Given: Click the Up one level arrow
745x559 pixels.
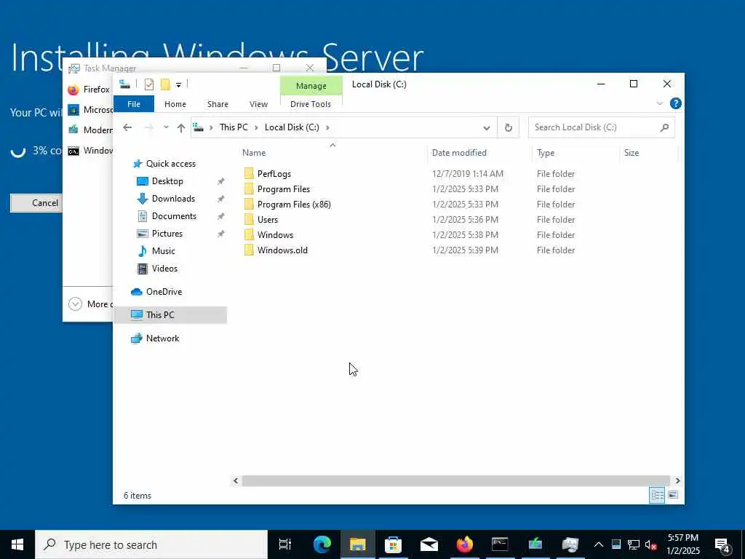Looking at the screenshot, I should click(x=180, y=127).
